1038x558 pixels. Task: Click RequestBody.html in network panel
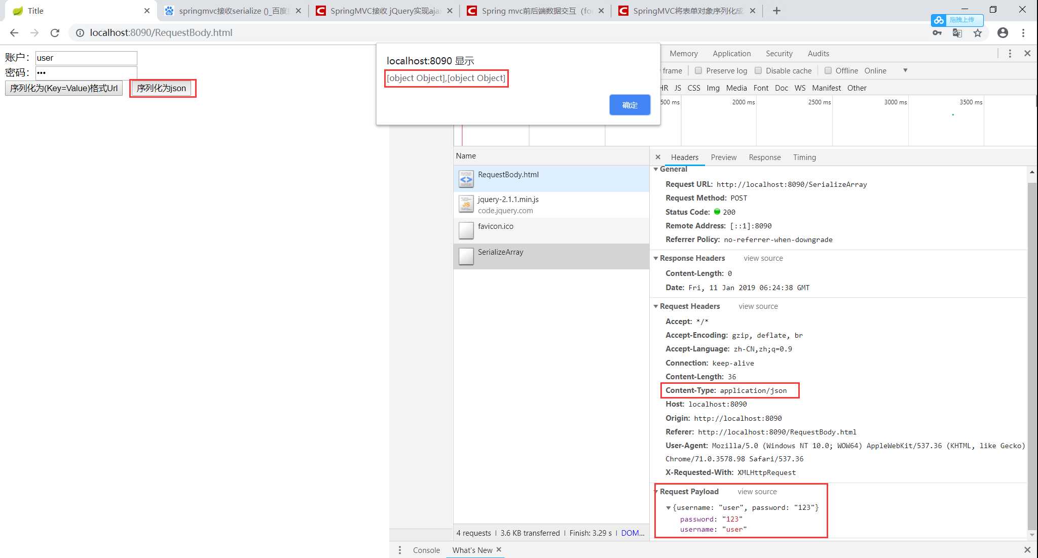pos(508,175)
